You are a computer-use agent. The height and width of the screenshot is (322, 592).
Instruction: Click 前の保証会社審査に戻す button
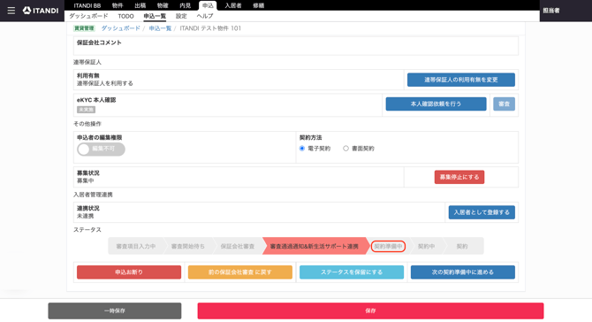tap(240, 272)
